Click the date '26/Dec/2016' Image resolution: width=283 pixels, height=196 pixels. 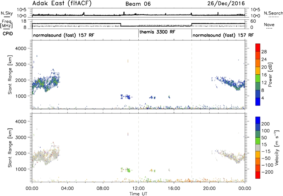226,4
